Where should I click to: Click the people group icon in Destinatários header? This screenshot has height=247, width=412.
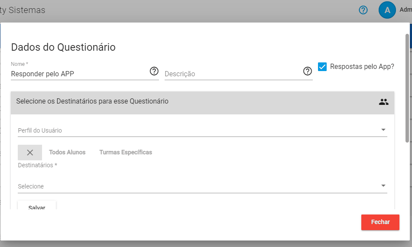(383, 102)
